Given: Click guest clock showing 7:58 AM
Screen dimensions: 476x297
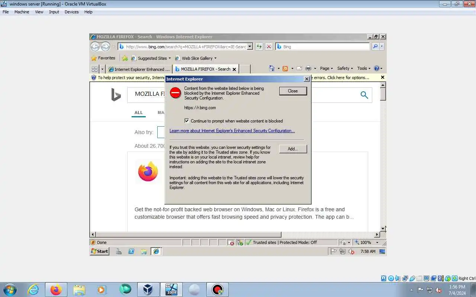Looking at the screenshot, I should pyautogui.click(x=368, y=251).
